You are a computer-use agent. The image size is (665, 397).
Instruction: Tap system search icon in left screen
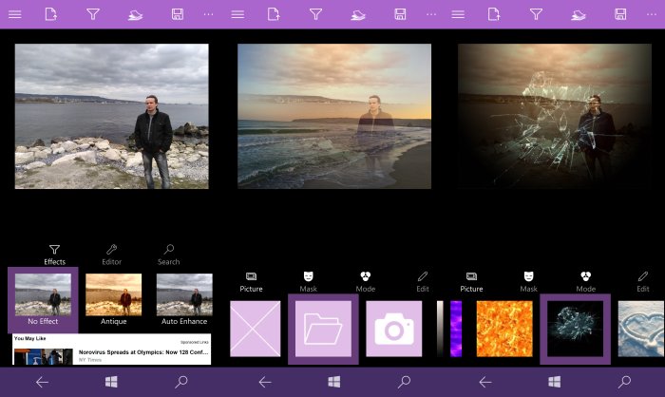coord(181,382)
